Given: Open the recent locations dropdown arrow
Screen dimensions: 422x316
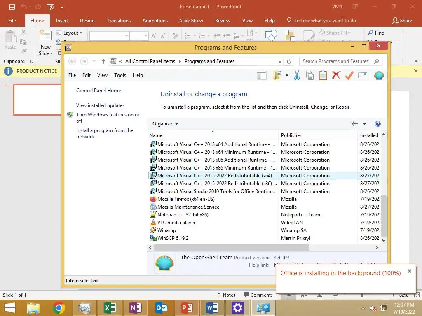Looking at the screenshot, I should click(x=94, y=62).
